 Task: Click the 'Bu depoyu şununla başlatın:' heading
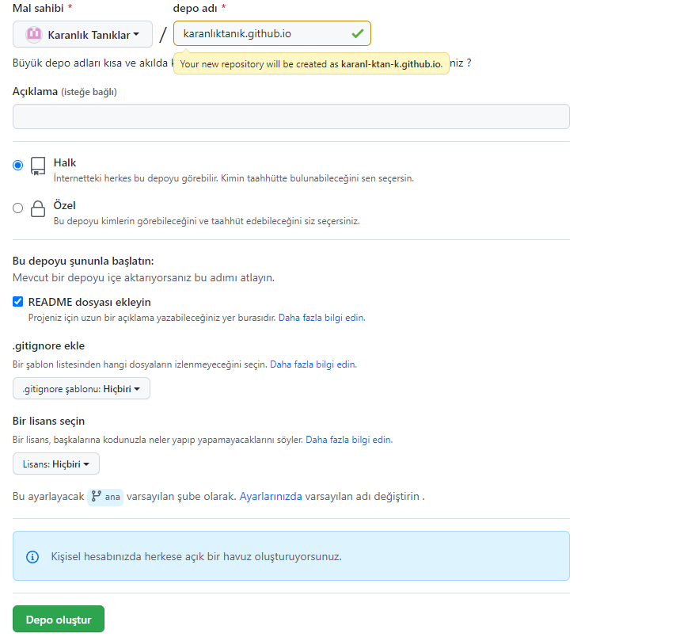(x=83, y=261)
